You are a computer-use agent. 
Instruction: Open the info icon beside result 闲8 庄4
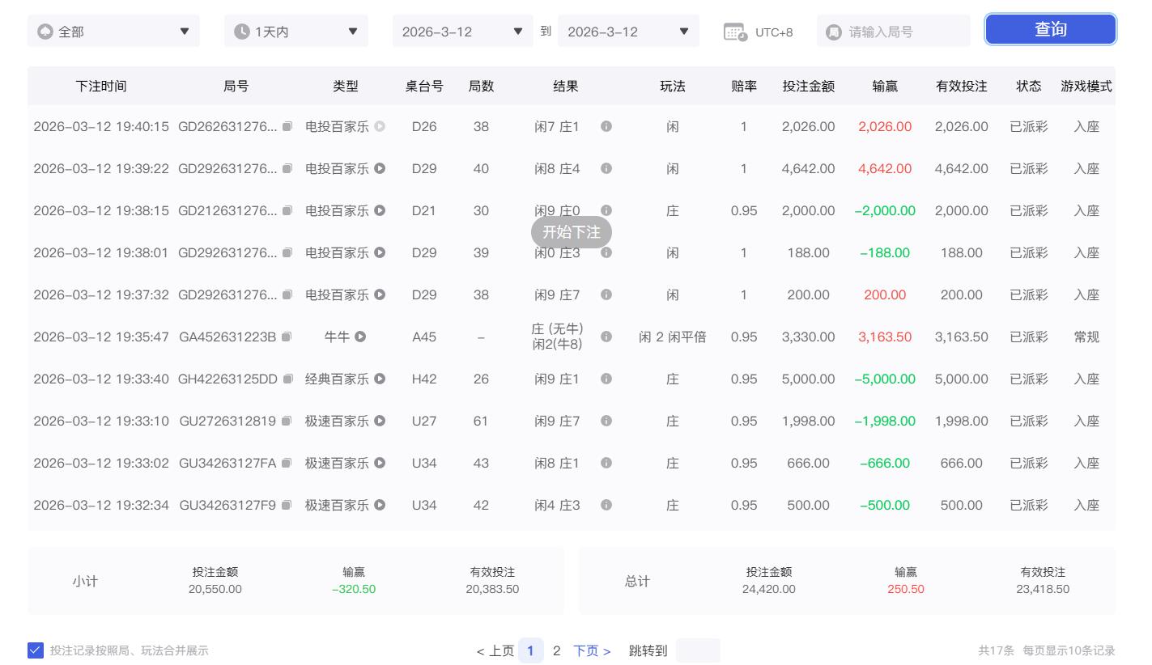pyautogui.click(x=606, y=168)
